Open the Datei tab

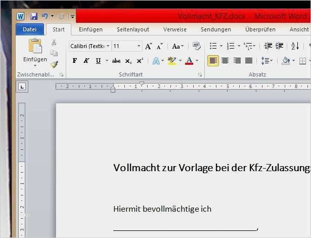[x=29, y=29]
